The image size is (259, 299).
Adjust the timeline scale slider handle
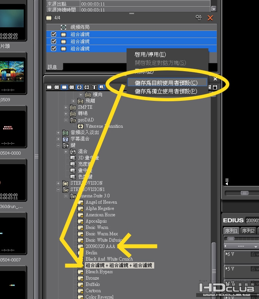click(231, 238)
